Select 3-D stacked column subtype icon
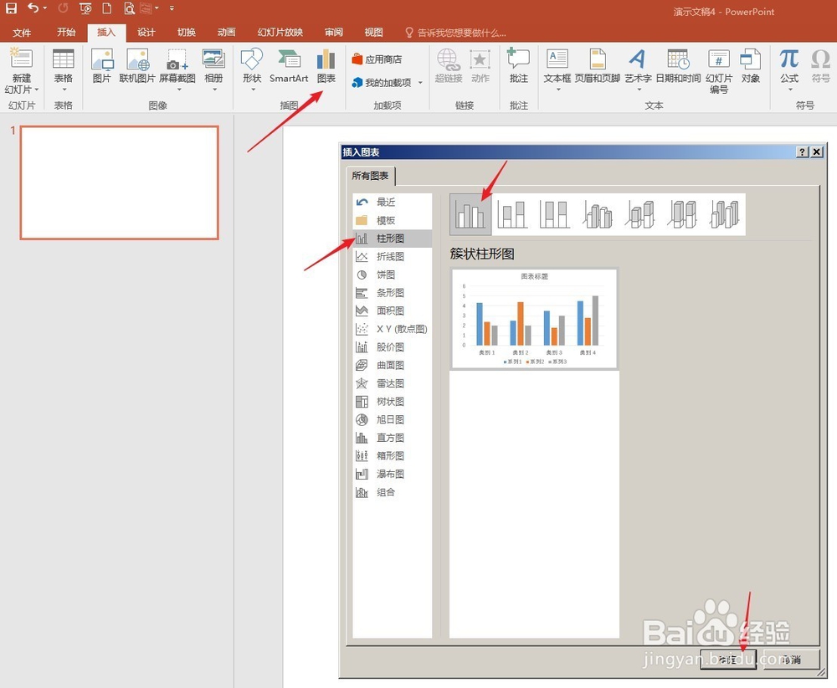 pos(640,214)
